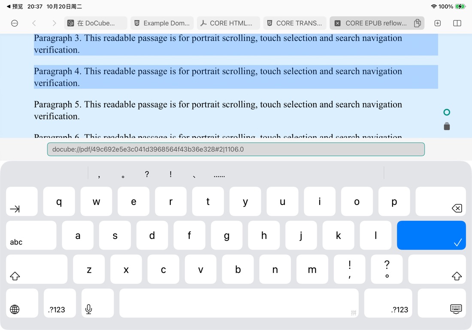This screenshot has width=472, height=330.
Task: Switch to the CORE HTML... tab
Action: coord(228,23)
